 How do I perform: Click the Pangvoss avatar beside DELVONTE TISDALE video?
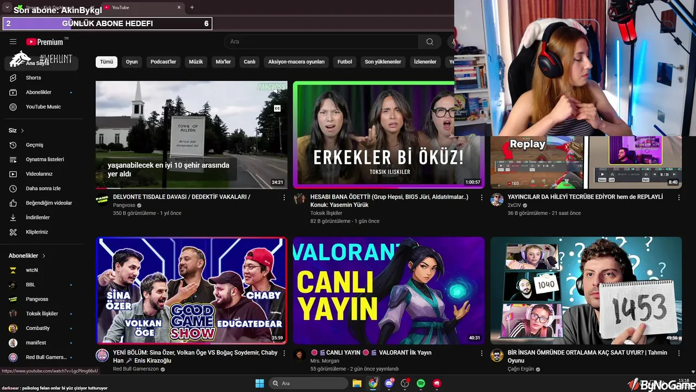pos(102,199)
